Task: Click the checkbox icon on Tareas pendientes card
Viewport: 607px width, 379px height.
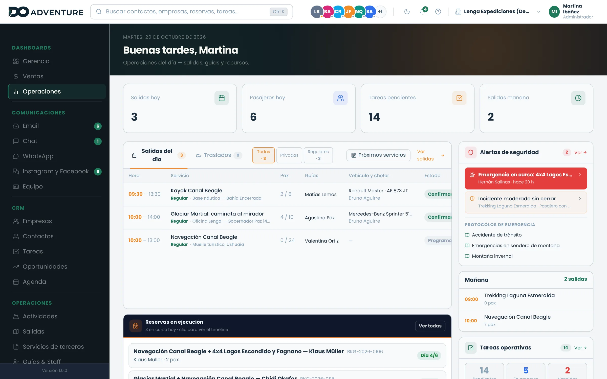Action: (459, 98)
